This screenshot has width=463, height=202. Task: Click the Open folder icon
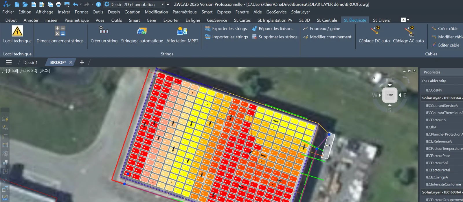click(25, 4)
